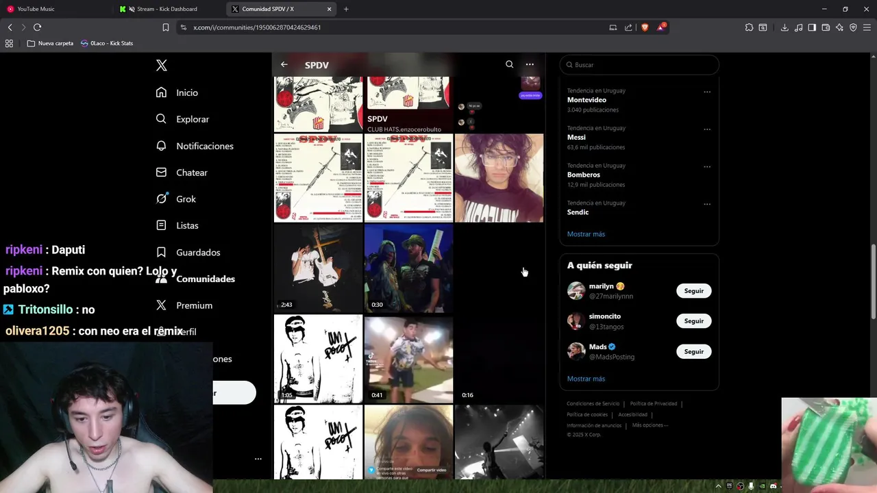877x493 pixels.
Task: Open media control music note icon
Action: click(798, 27)
